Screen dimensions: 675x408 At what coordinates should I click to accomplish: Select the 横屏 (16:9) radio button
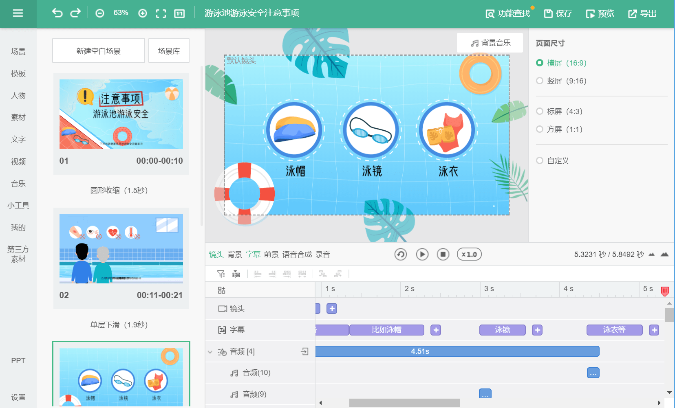click(539, 63)
